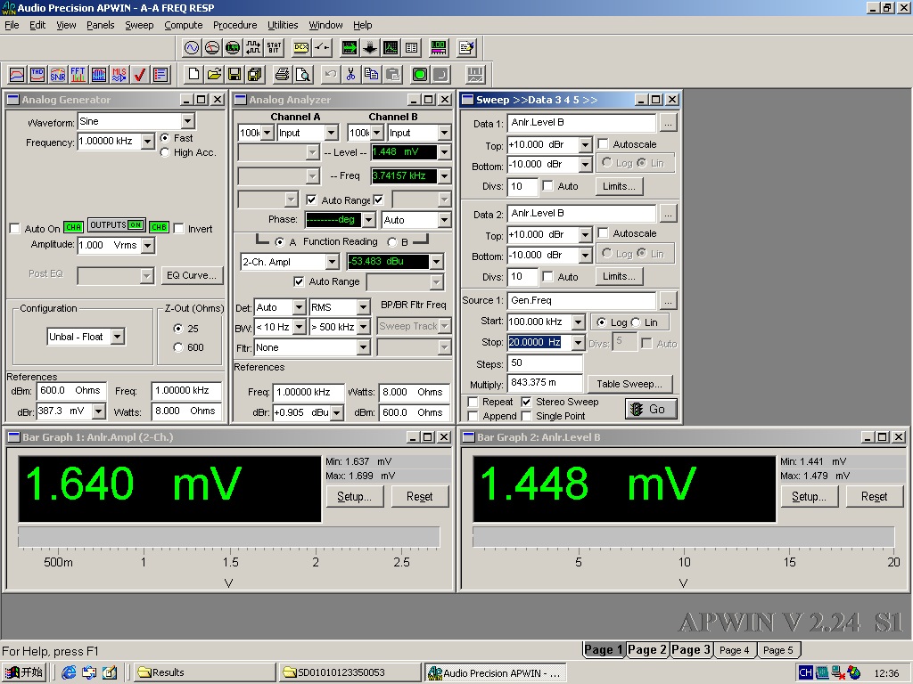Open the STAT BIT status bits panel

(x=274, y=48)
